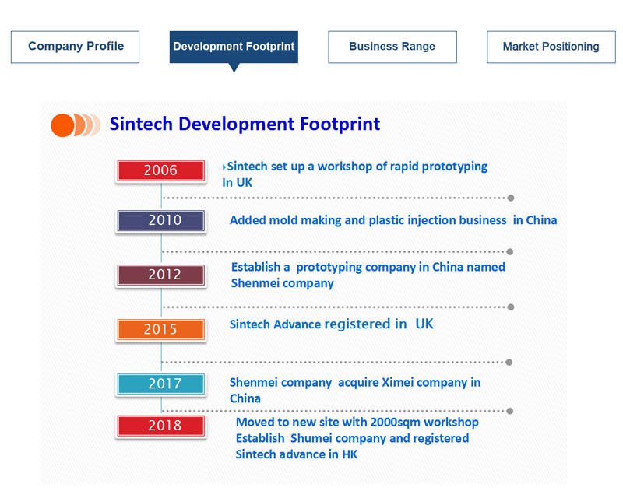Click the Sintech Development Footprint heading

click(245, 124)
